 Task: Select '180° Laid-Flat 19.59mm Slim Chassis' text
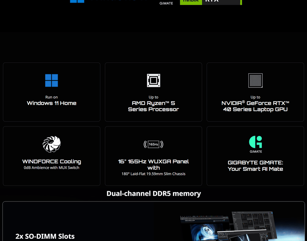click(x=154, y=174)
